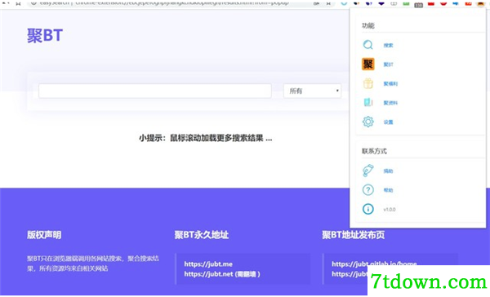Screen dimensions: 490x297
Task: Click the 聚BT地址发布页 footer heading
Action: [354, 235]
